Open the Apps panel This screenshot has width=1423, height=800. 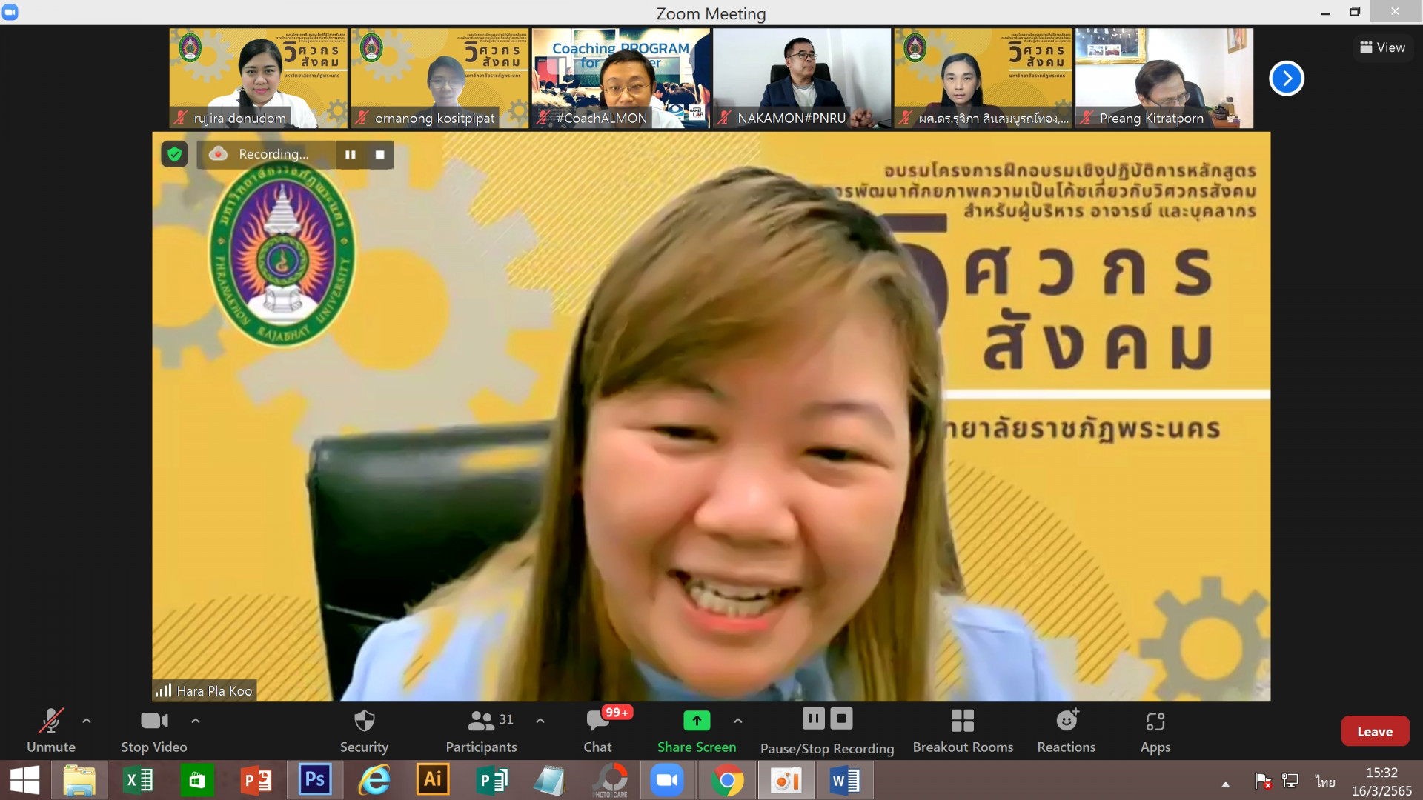1155,731
